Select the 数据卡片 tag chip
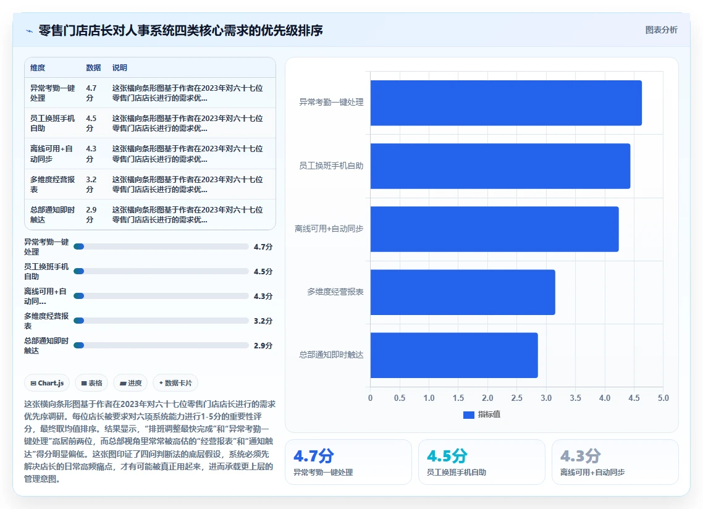Screen dimensions: 703x509 click(175, 383)
